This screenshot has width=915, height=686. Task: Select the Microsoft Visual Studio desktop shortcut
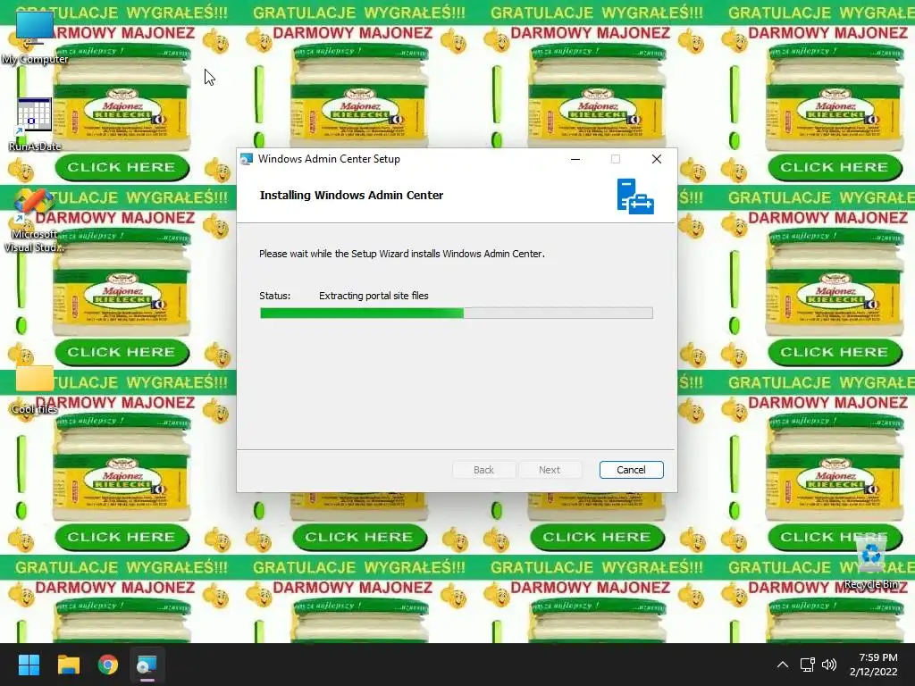pos(35,222)
